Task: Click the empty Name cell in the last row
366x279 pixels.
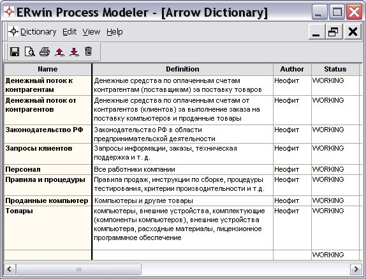Action: (x=48, y=255)
